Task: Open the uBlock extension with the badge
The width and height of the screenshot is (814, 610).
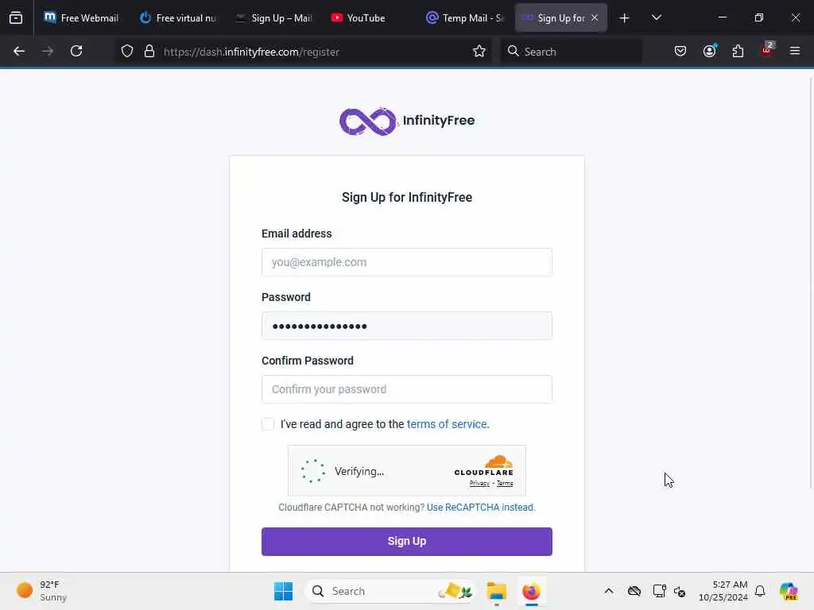Action: pos(767,50)
